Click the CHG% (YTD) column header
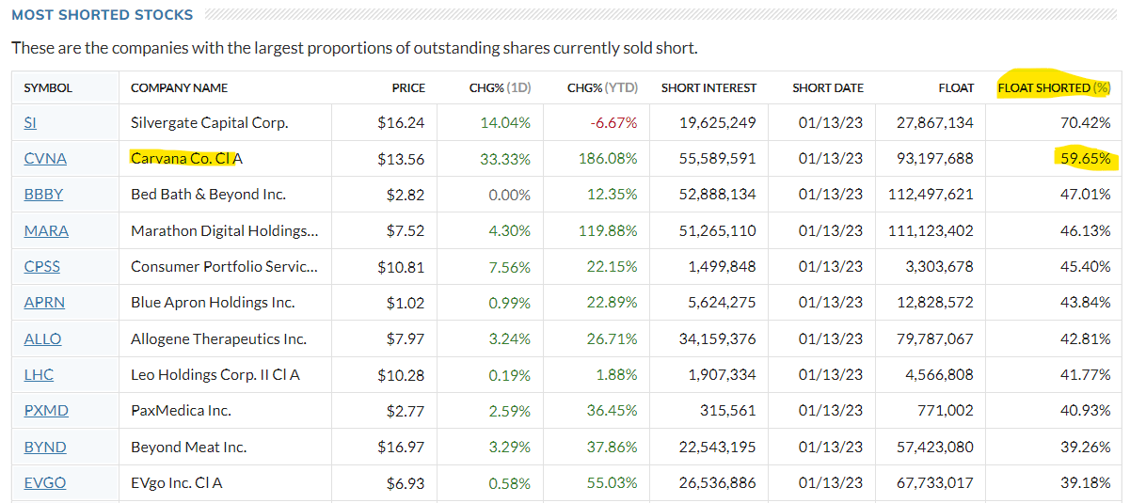The height and width of the screenshot is (503, 1130). pyautogui.click(x=602, y=87)
